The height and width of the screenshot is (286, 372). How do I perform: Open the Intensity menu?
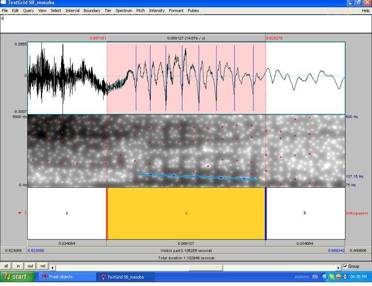[156, 11]
